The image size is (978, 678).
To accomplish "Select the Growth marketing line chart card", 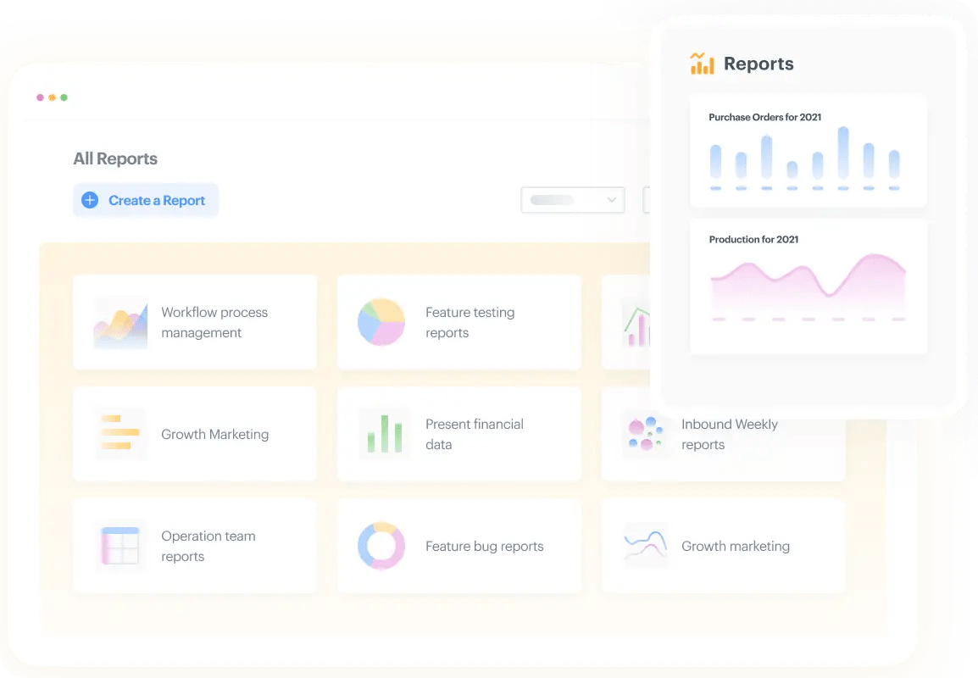I will tap(723, 546).
